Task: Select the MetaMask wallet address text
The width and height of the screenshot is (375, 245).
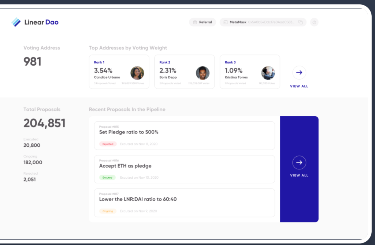Action: tap(271, 22)
